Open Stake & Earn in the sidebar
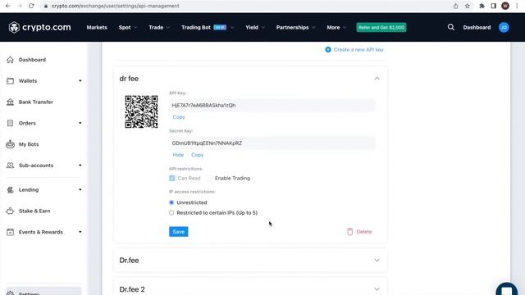This screenshot has width=525, height=295. [34, 211]
